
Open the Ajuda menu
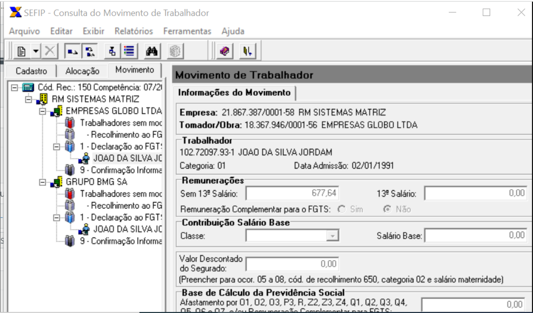coord(233,31)
